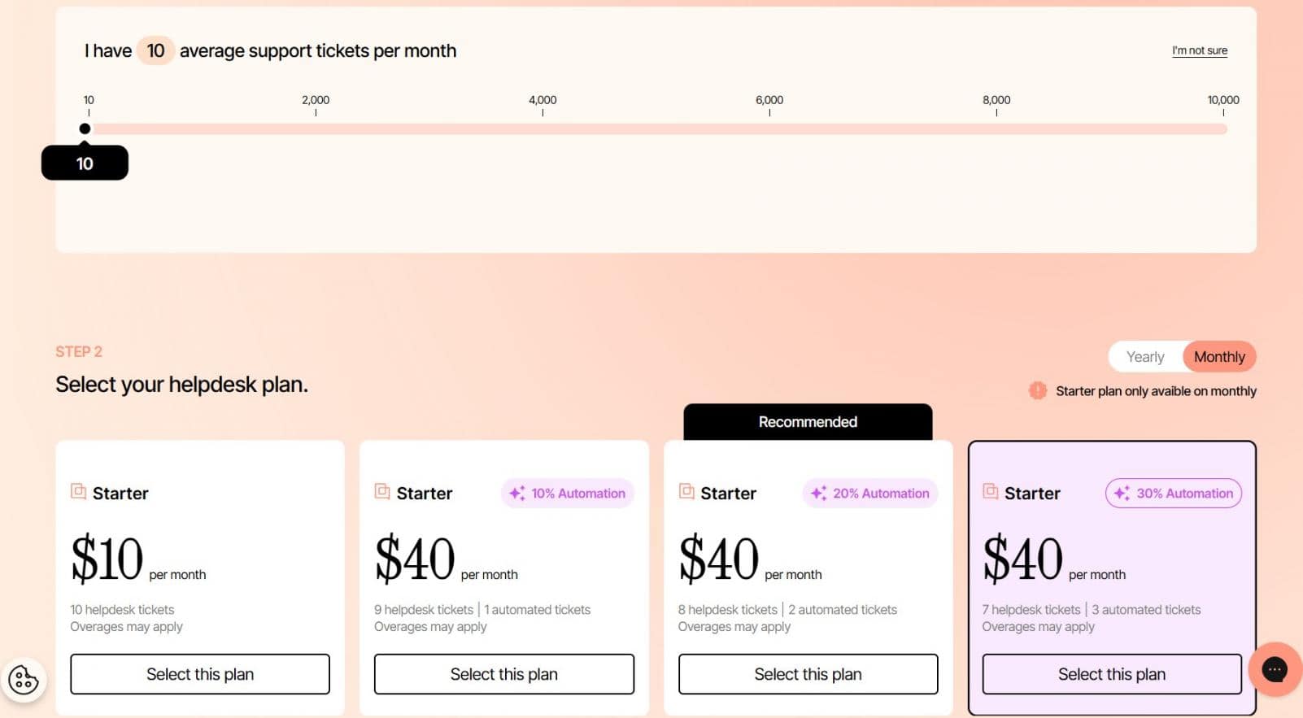The image size is (1303, 718).
Task: Open the cookie preferences icon
Action: 24,680
